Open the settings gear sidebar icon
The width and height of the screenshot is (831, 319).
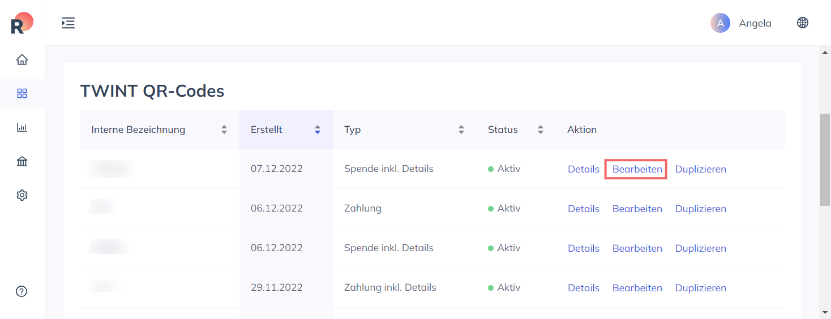[x=22, y=195]
